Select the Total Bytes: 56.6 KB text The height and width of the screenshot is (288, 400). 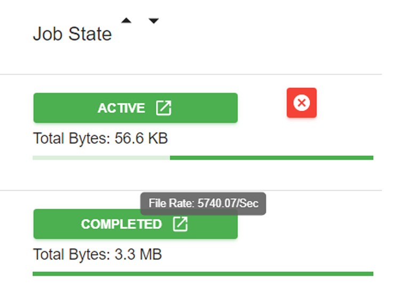click(100, 138)
